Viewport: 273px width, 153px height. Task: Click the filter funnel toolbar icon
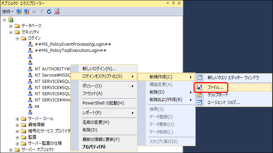pos(41,11)
